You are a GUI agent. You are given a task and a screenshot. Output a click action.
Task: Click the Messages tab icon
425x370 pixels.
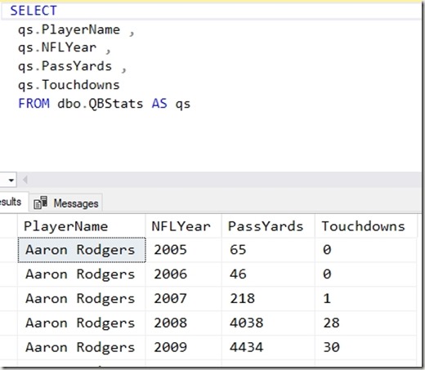coord(40,203)
